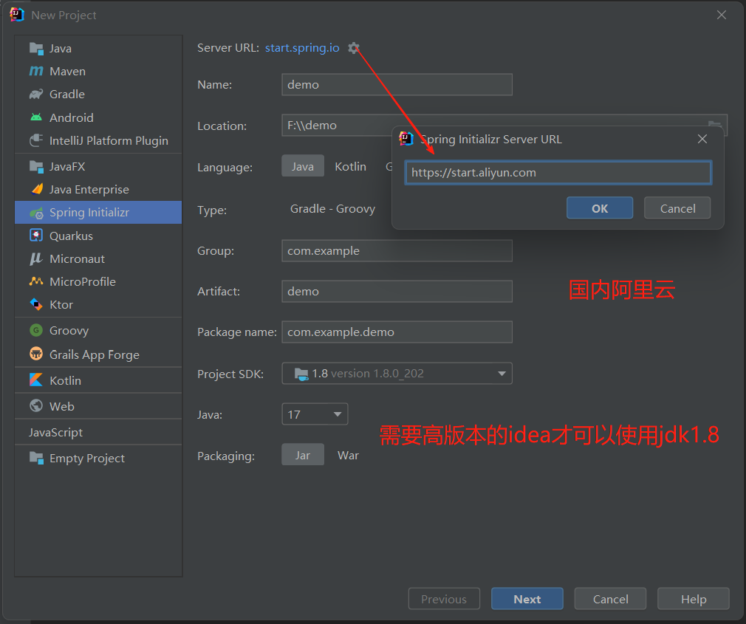Select Gradle in project type list
Screen dimensions: 746x624
point(98,95)
